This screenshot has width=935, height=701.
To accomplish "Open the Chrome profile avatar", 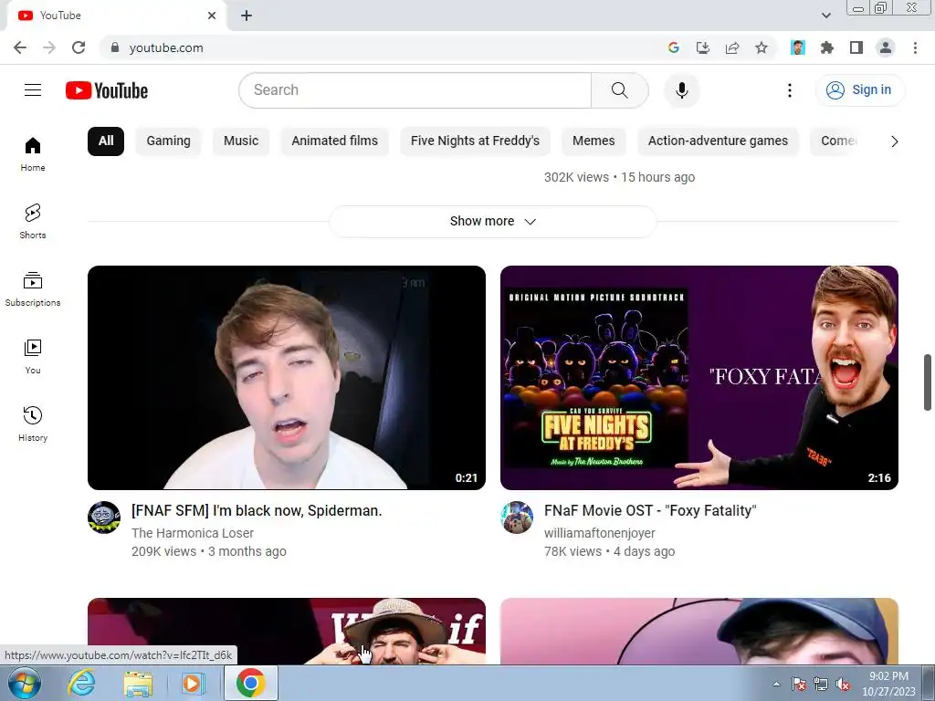I will (886, 47).
